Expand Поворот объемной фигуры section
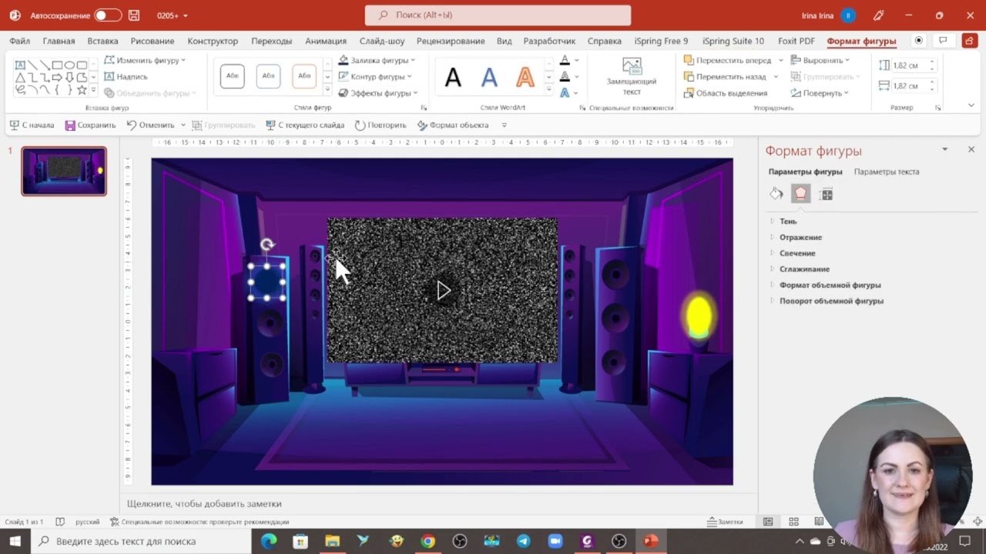This screenshot has height=554, width=986. [x=831, y=301]
